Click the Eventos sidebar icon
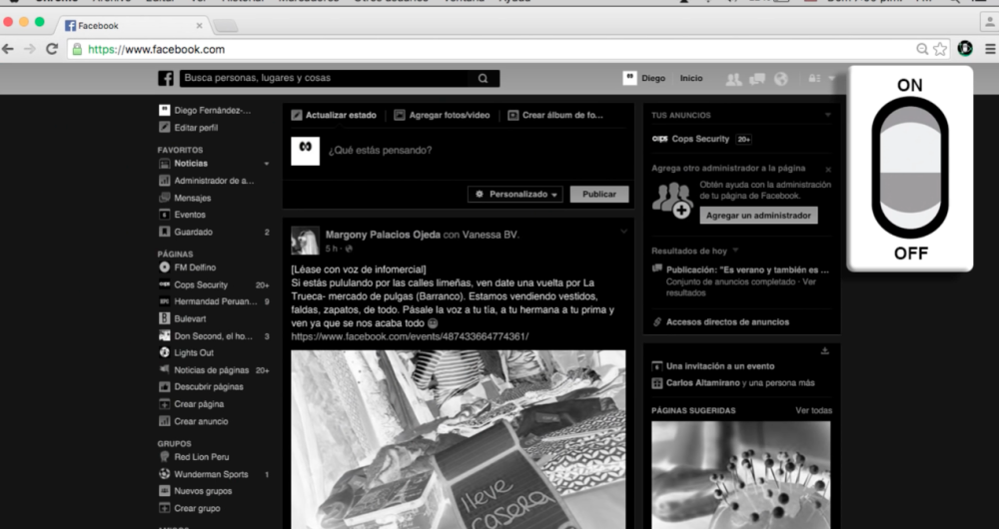This screenshot has width=999, height=529. point(165,215)
